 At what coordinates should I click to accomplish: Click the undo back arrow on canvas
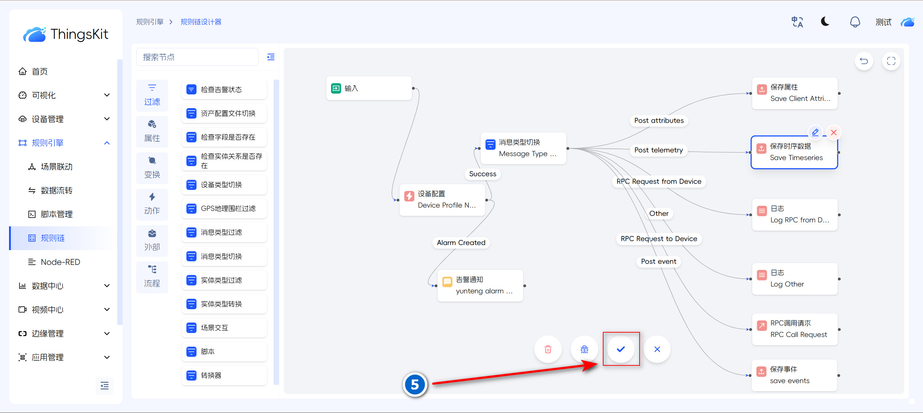pyautogui.click(x=864, y=61)
